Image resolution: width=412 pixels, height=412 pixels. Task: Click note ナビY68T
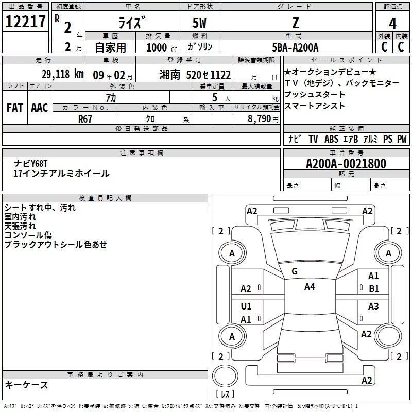31,164
